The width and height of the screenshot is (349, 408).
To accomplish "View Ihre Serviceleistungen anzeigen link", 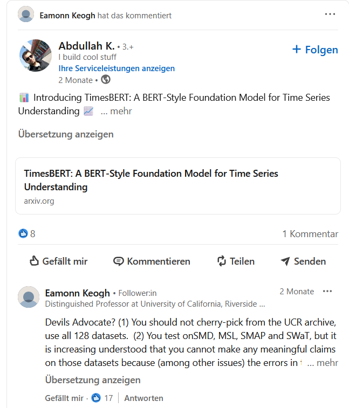I will (x=117, y=68).
